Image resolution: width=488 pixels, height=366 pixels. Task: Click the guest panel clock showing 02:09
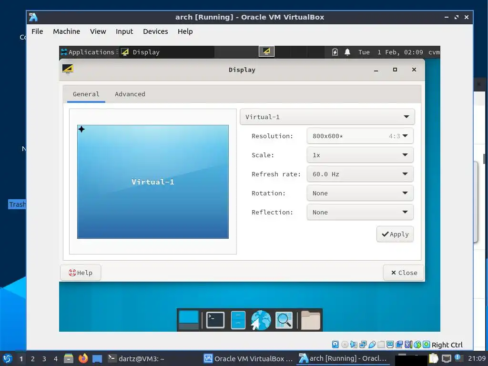[x=390, y=52]
